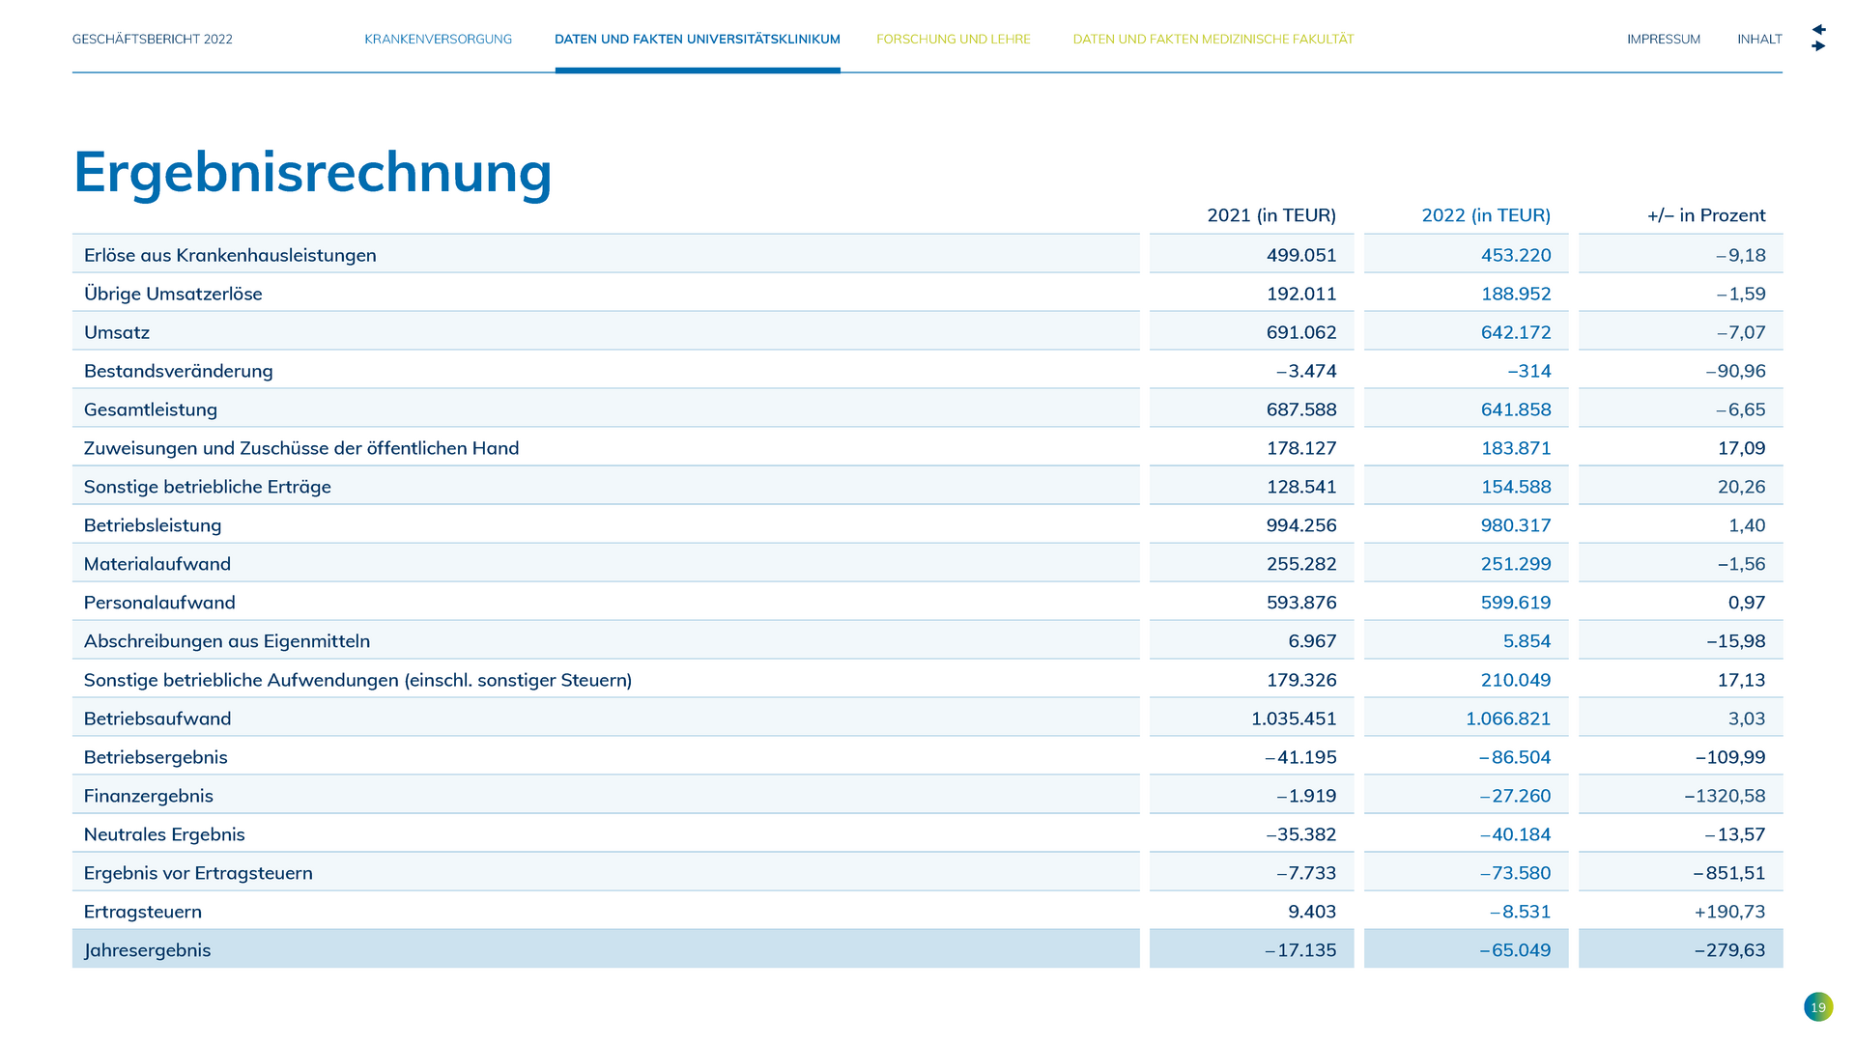Click percent value –90,96
The image size is (1855, 1043).
coord(1735,371)
